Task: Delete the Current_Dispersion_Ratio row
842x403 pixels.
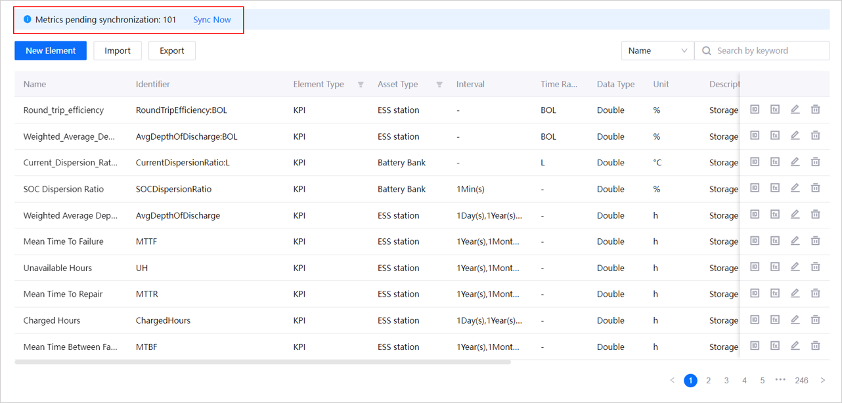Action: (x=815, y=162)
